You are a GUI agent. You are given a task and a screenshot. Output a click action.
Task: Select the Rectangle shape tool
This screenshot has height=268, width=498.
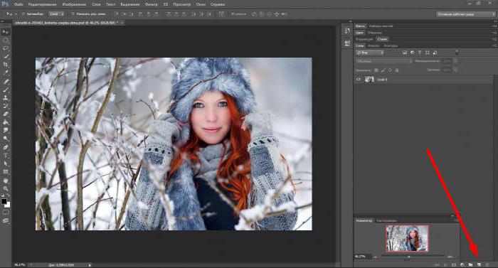[6, 172]
